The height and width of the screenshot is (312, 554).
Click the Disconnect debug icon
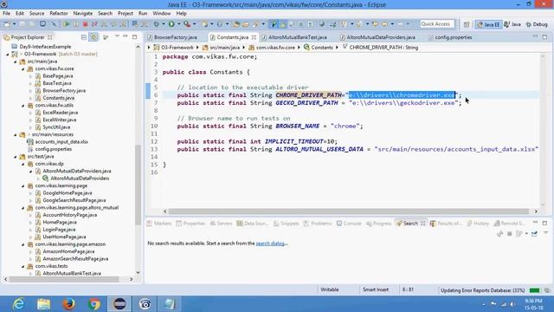94,24
